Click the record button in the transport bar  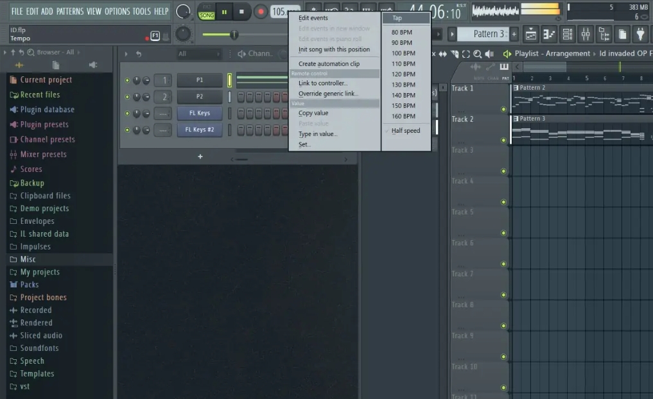(259, 11)
